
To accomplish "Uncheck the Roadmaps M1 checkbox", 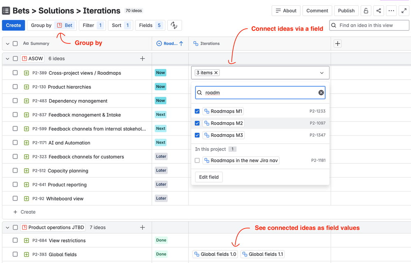I will coord(197,111).
